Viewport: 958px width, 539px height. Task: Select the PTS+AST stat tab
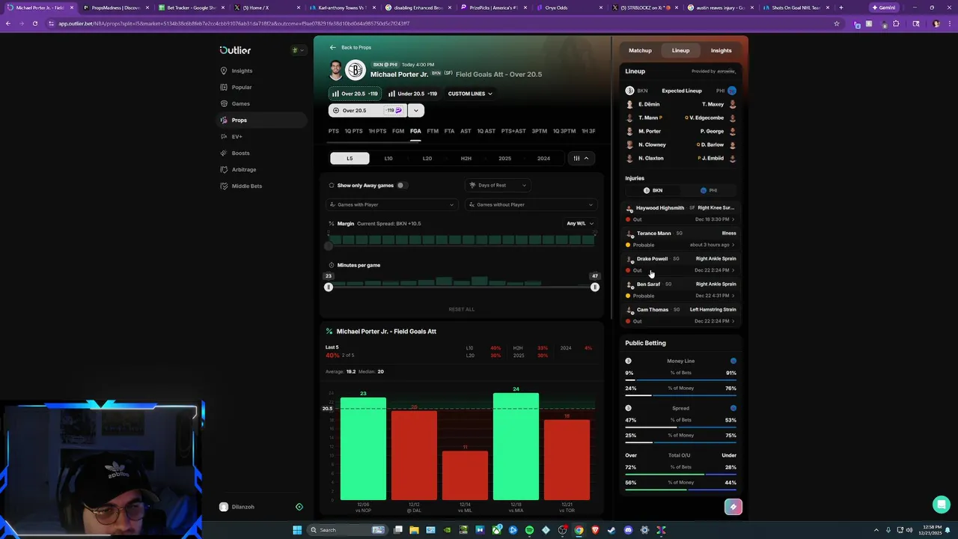tap(513, 131)
